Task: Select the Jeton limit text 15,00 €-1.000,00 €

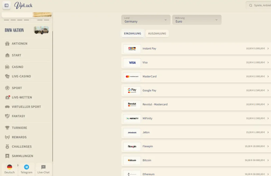Action: (x=255, y=132)
